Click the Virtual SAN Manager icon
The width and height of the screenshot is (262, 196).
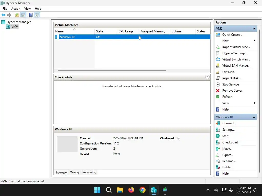click(x=218, y=66)
